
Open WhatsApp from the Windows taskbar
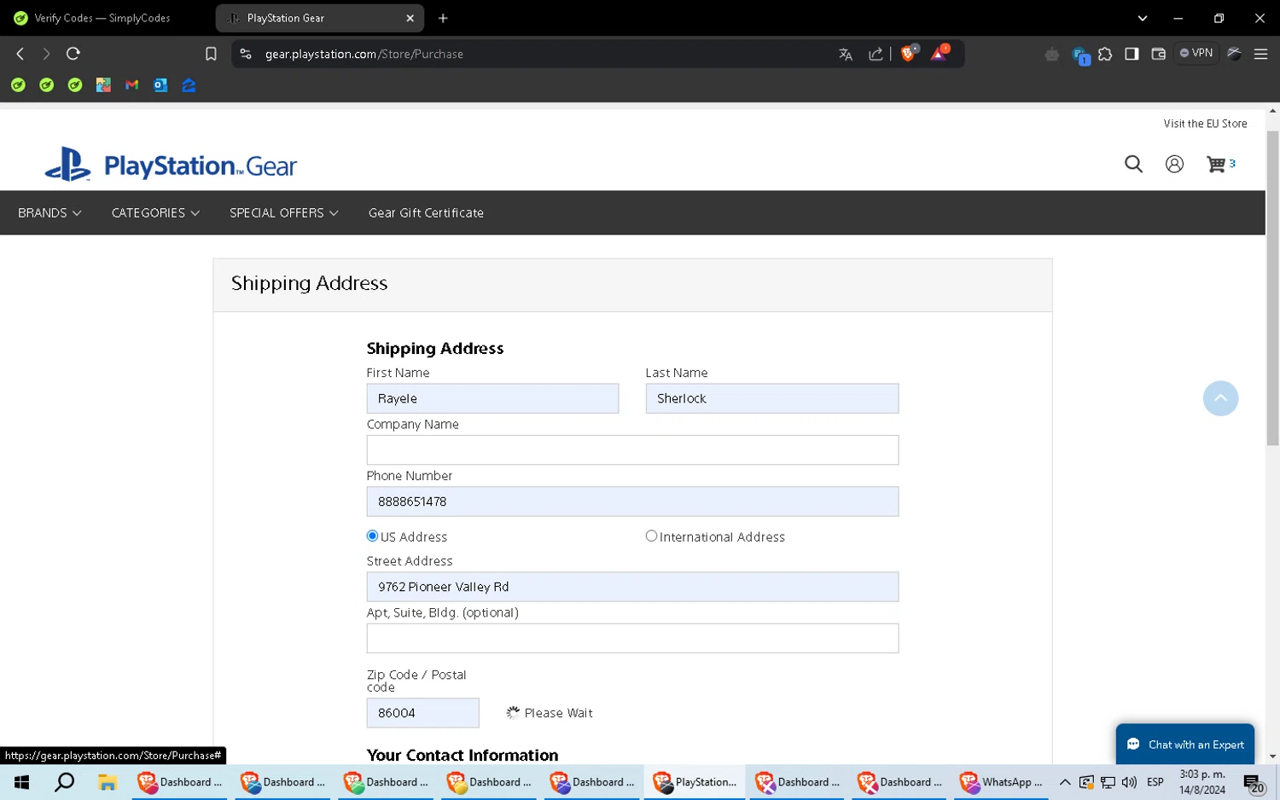[x=1002, y=782]
